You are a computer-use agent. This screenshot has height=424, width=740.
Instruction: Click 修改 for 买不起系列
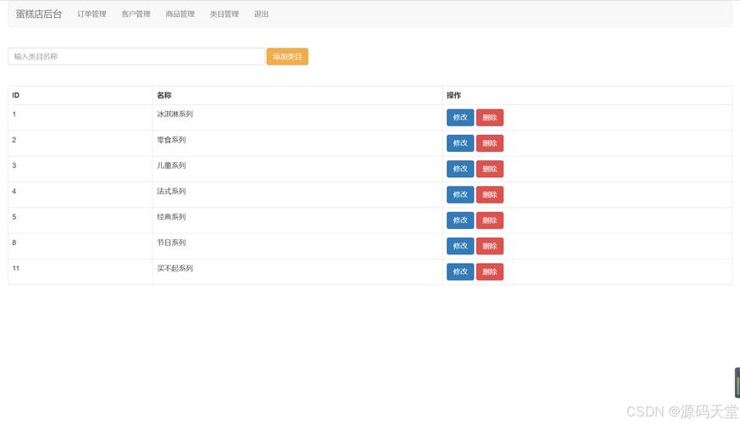(460, 271)
